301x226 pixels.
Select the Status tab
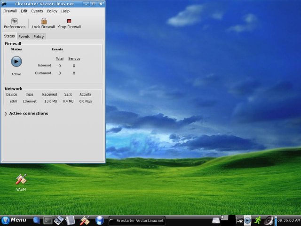pos(9,36)
